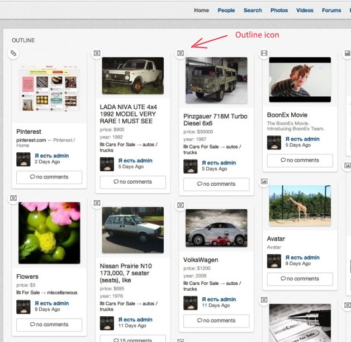Click the money icon on Nissan Prairie card
This screenshot has height=342, width=351.
click(97, 203)
